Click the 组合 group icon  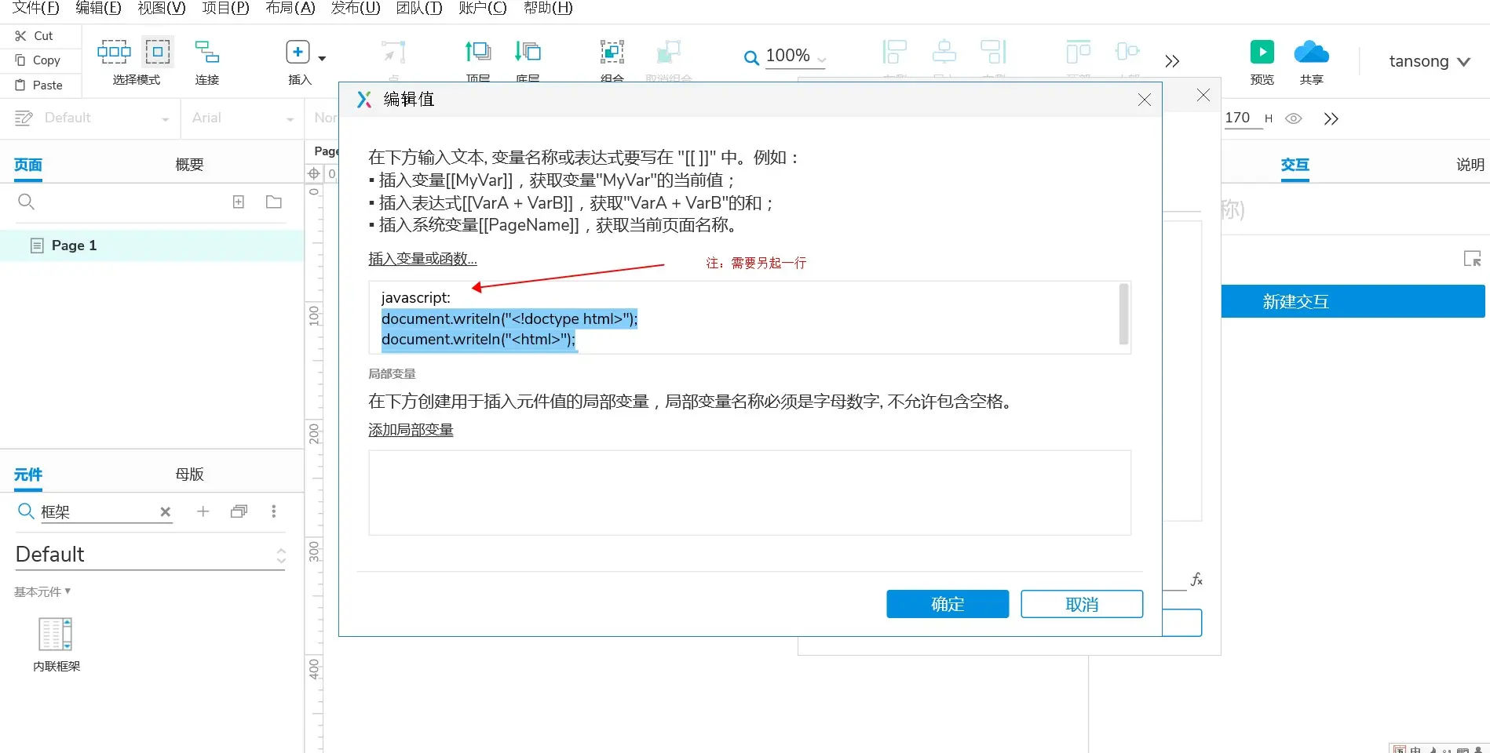pos(612,52)
